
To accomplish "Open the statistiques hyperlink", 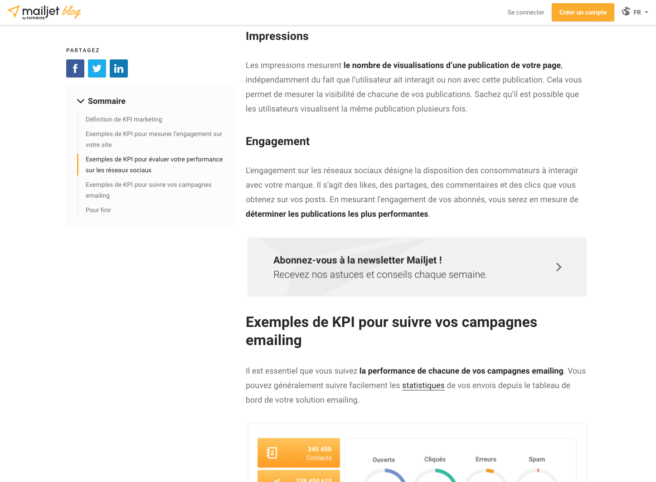I will 423,385.
